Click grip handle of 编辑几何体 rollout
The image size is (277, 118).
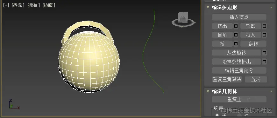[271, 91]
